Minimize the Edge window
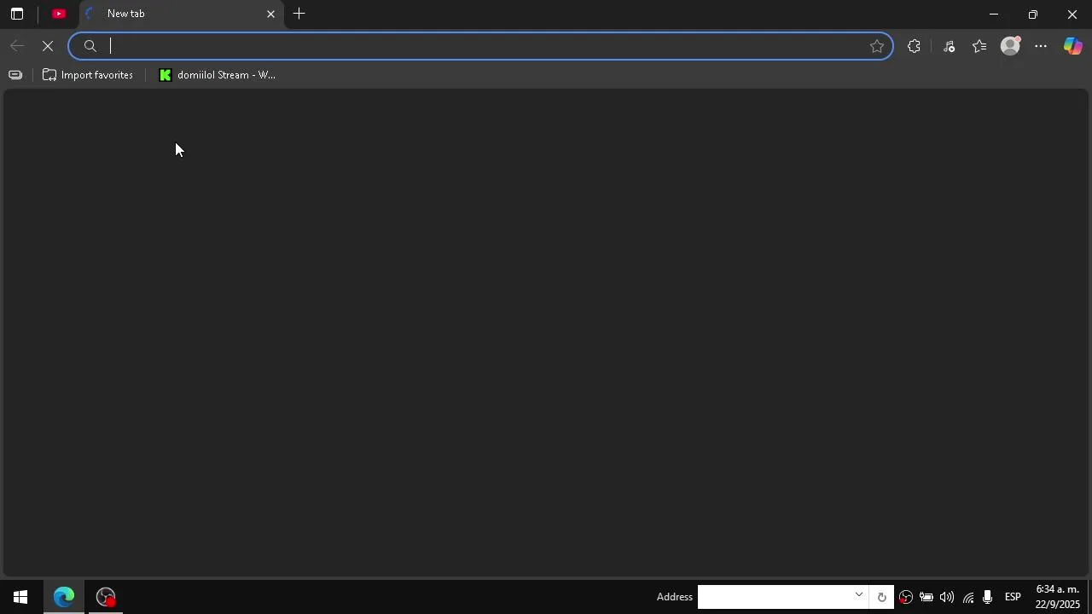The image size is (1092, 614). [x=993, y=14]
